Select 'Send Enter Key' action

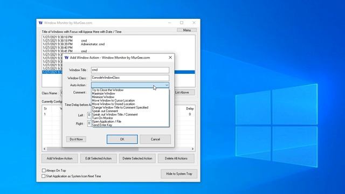click(x=130, y=125)
